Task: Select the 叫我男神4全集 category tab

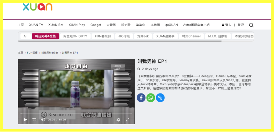Action: click(x=45, y=36)
